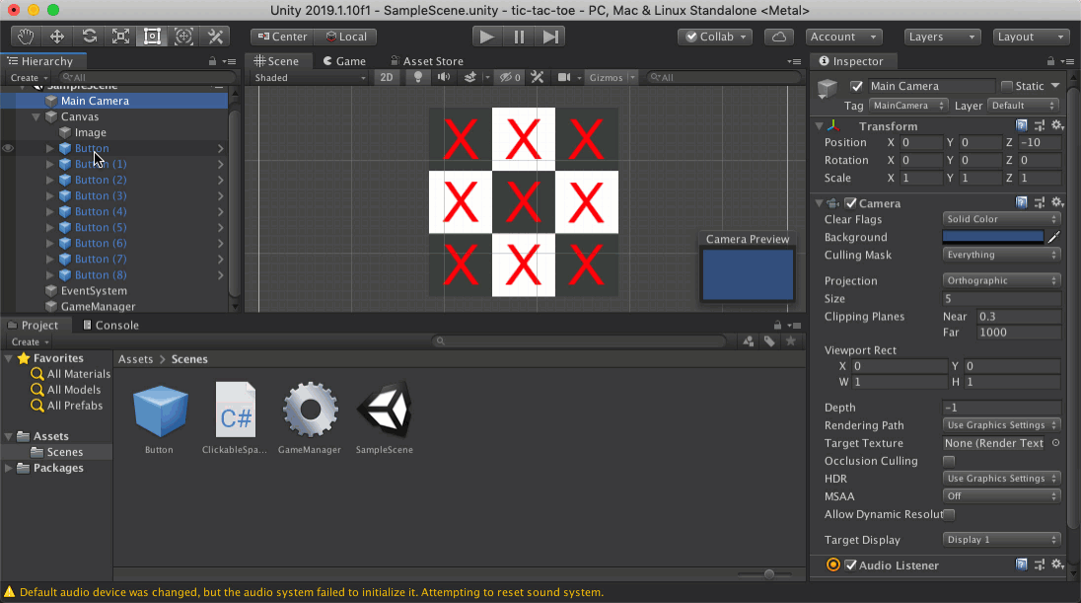Screen dimensions: 1081x603
Task: Toggle the scene effects icon
Action: [x=470, y=77]
